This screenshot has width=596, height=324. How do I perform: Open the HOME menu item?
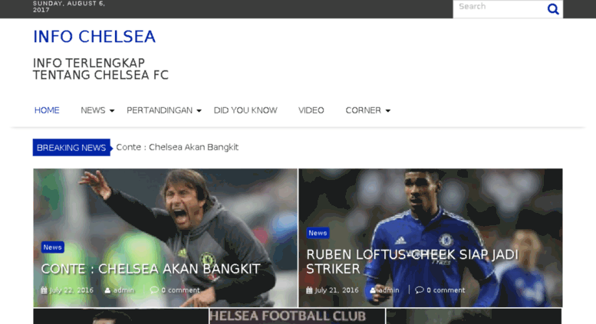click(47, 110)
